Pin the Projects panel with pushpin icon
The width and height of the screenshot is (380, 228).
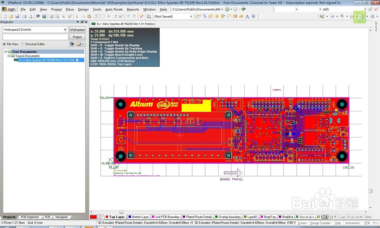(82, 22)
